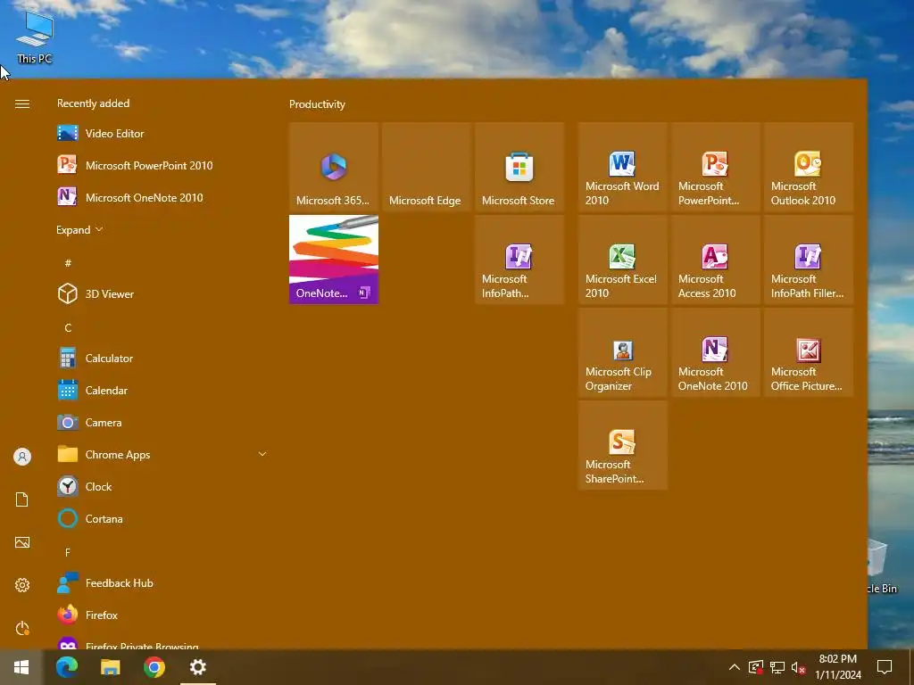Open the Microsoft OneNote 2010 tile

[715, 351]
